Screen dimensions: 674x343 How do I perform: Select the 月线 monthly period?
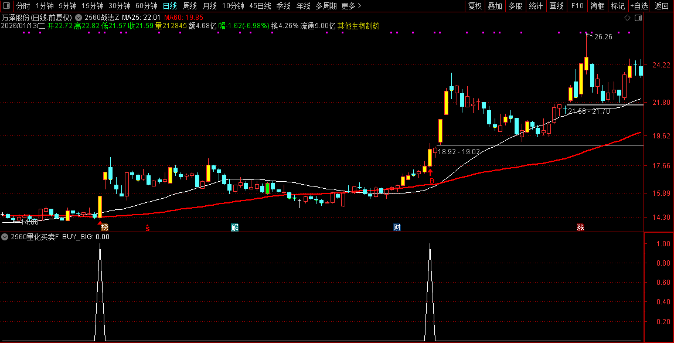coord(209,6)
